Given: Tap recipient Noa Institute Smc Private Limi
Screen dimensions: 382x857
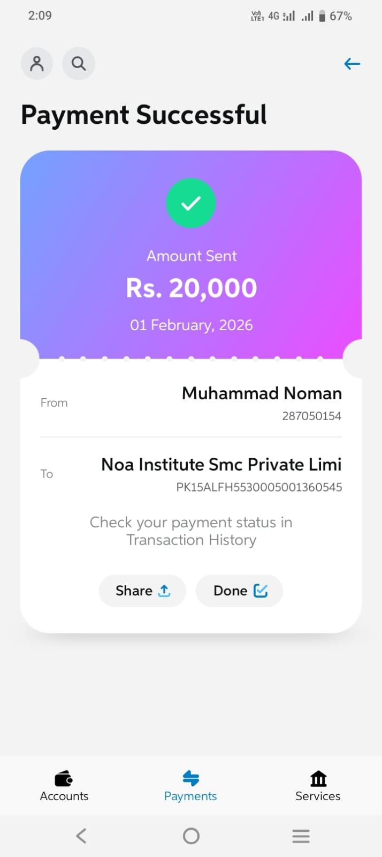Looking at the screenshot, I should 221,464.
